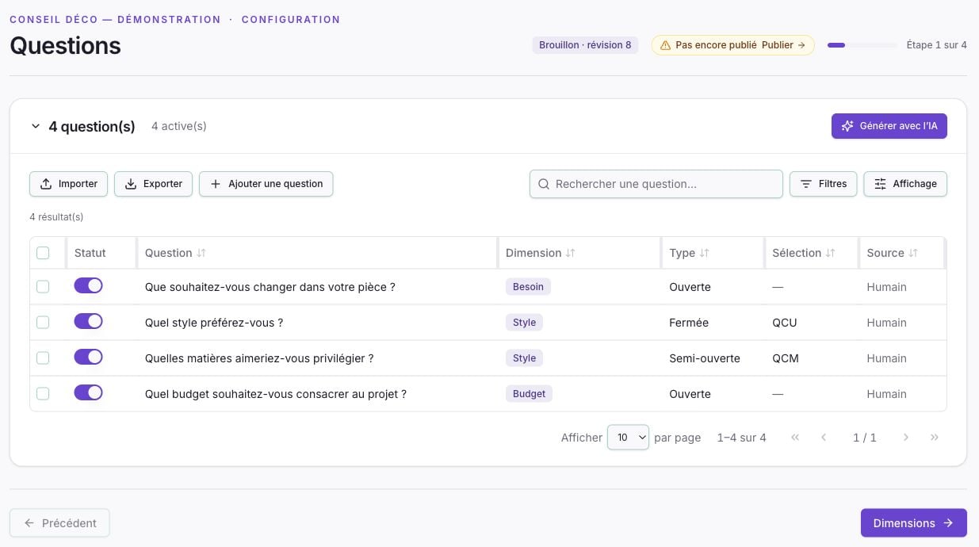Click the sort icon next to Source header
Viewport: 979px width, 547px height.
pyautogui.click(x=913, y=253)
